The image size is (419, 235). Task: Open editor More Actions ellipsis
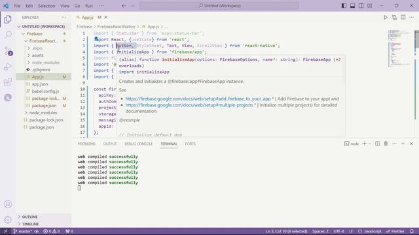(x=412, y=18)
